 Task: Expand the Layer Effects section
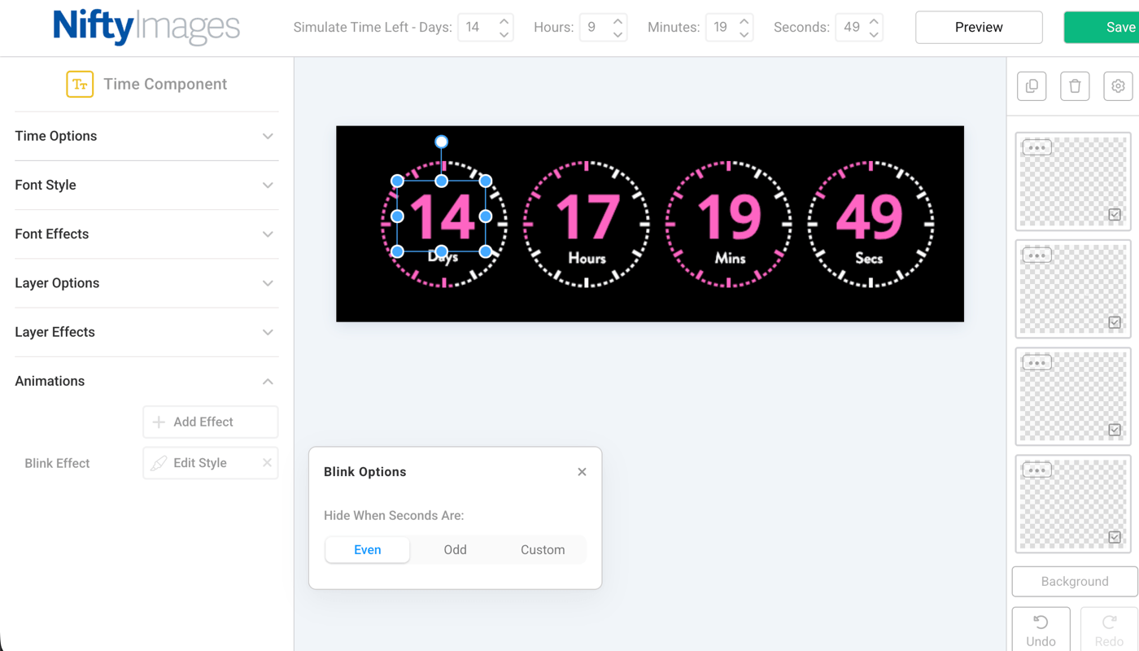tap(146, 332)
